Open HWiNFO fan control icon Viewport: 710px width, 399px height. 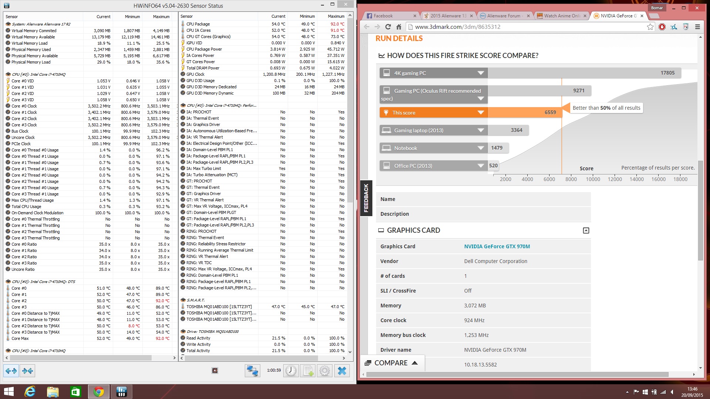pyautogui.click(x=215, y=371)
